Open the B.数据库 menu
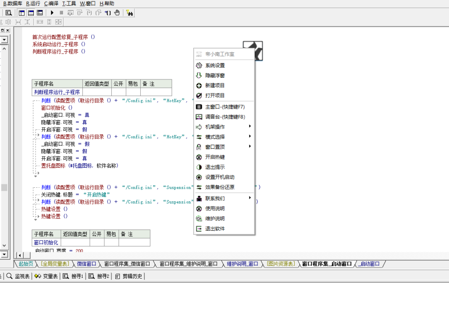The width and height of the screenshot is (449, 322). [x=12, y=4]
